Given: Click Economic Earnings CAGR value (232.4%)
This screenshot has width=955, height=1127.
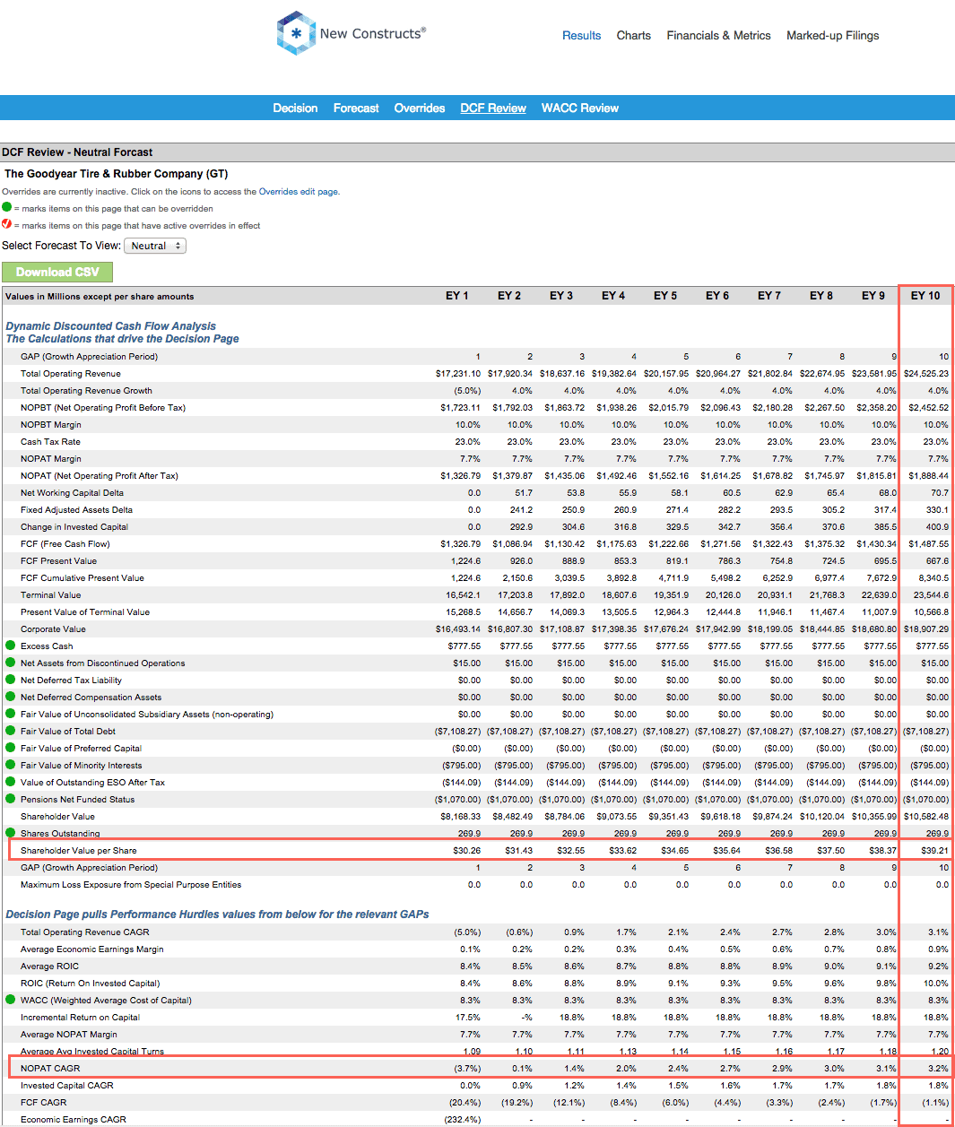Looking at the screenshot, I should [x=463, y=1120].
